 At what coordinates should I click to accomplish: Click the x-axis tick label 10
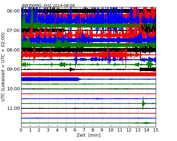111,130
